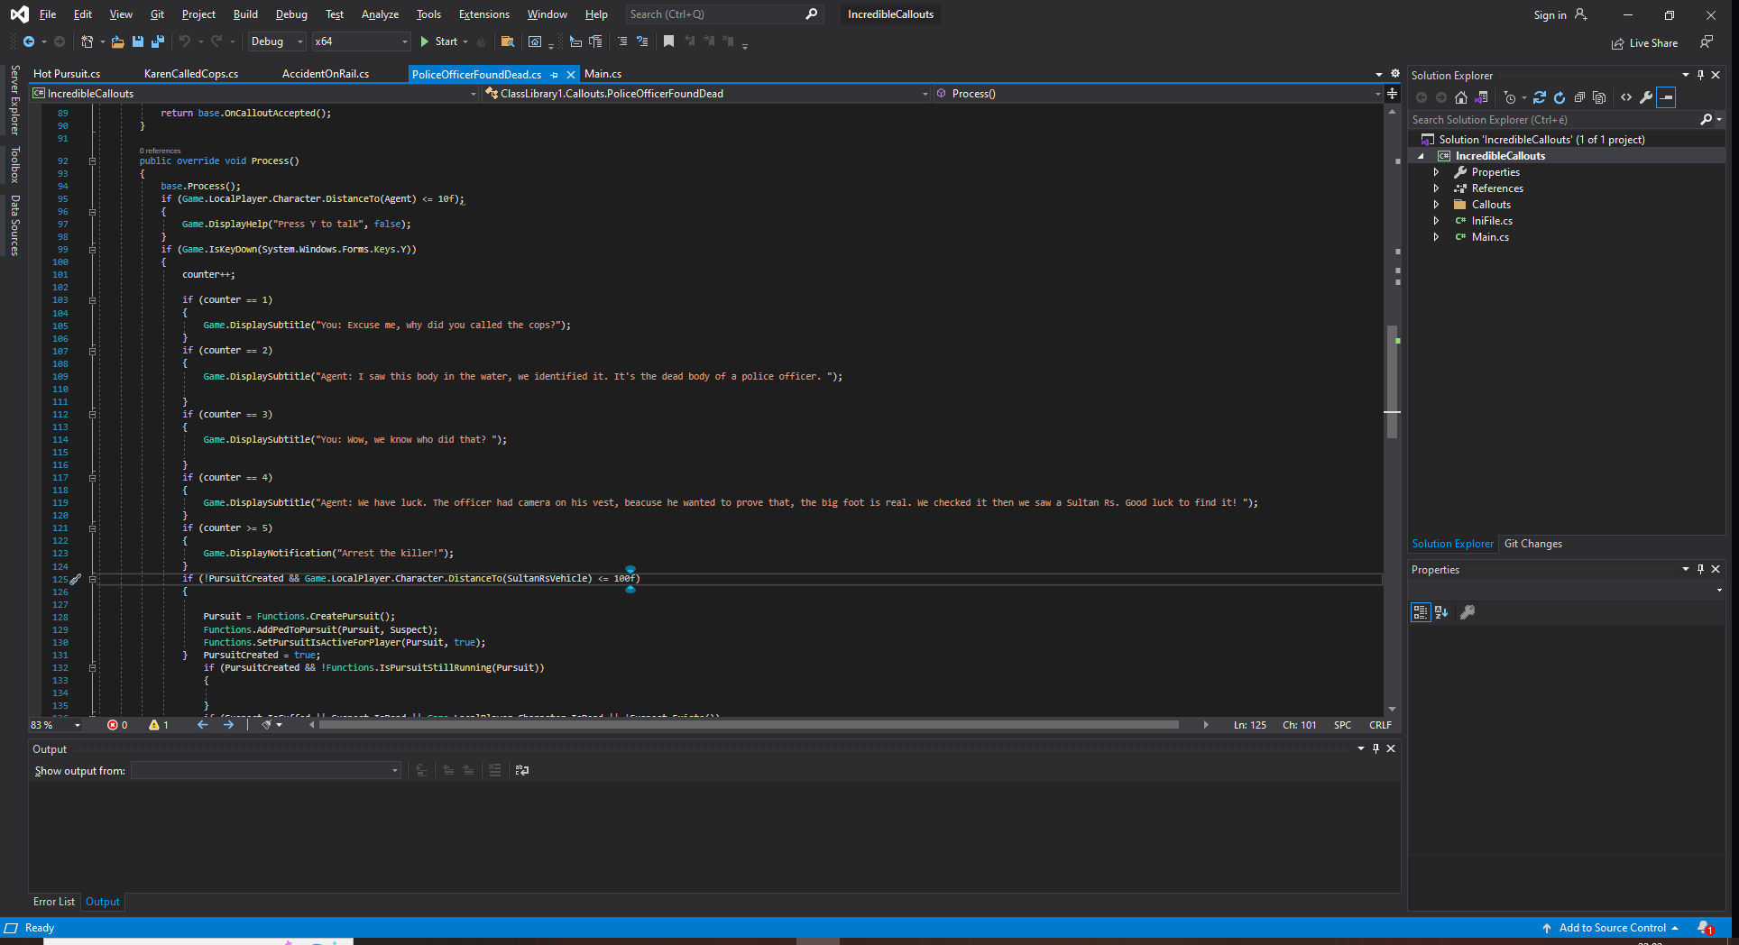Screen dimensions: 1739x945
Task: Toggle pin on PoliceOfficerFoundDead.cs tab
Action: 554,75
